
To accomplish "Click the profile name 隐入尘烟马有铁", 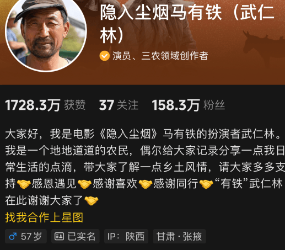I will (x=161, y=13).
